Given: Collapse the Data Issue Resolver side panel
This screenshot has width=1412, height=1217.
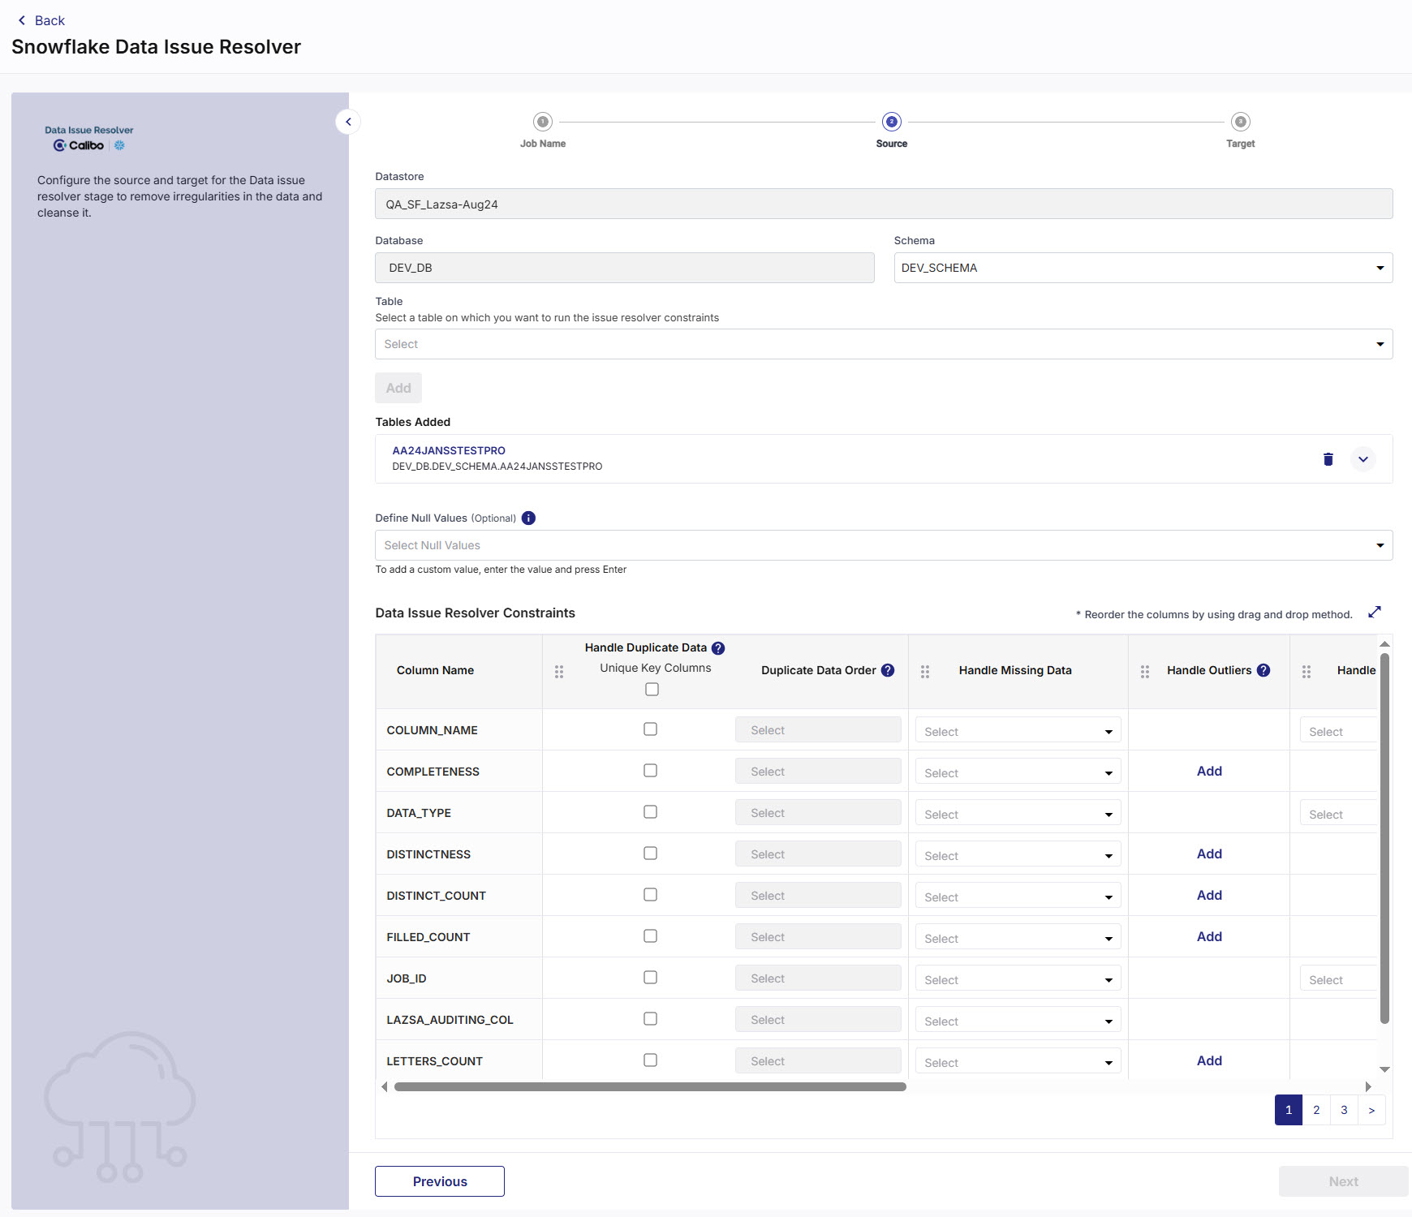Looking at the screenshot, I should click(x=348, y=121).
